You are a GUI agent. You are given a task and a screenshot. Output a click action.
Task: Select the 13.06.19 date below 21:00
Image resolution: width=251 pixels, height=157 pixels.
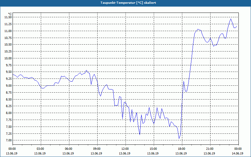209,153
